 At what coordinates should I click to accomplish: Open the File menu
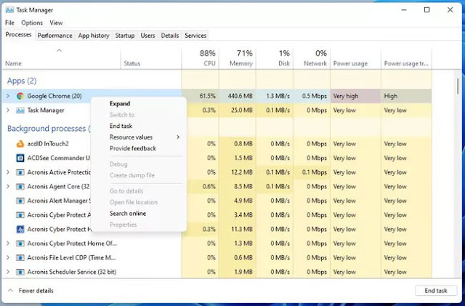9,23
